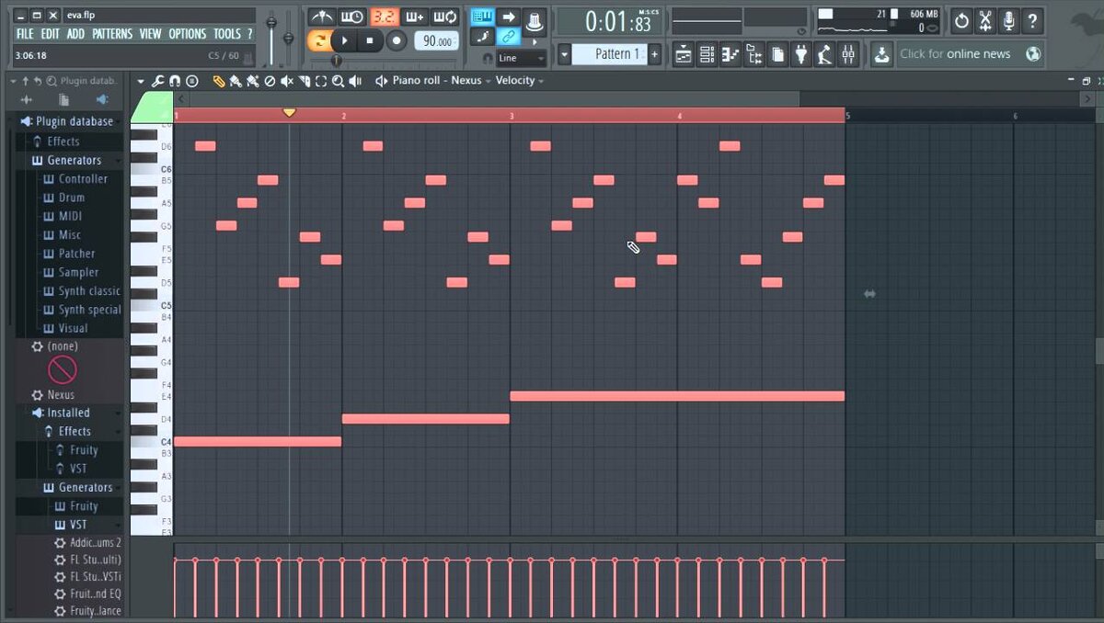
Task: Open the Snap magnet menu in piano roll
Action: 175,81
